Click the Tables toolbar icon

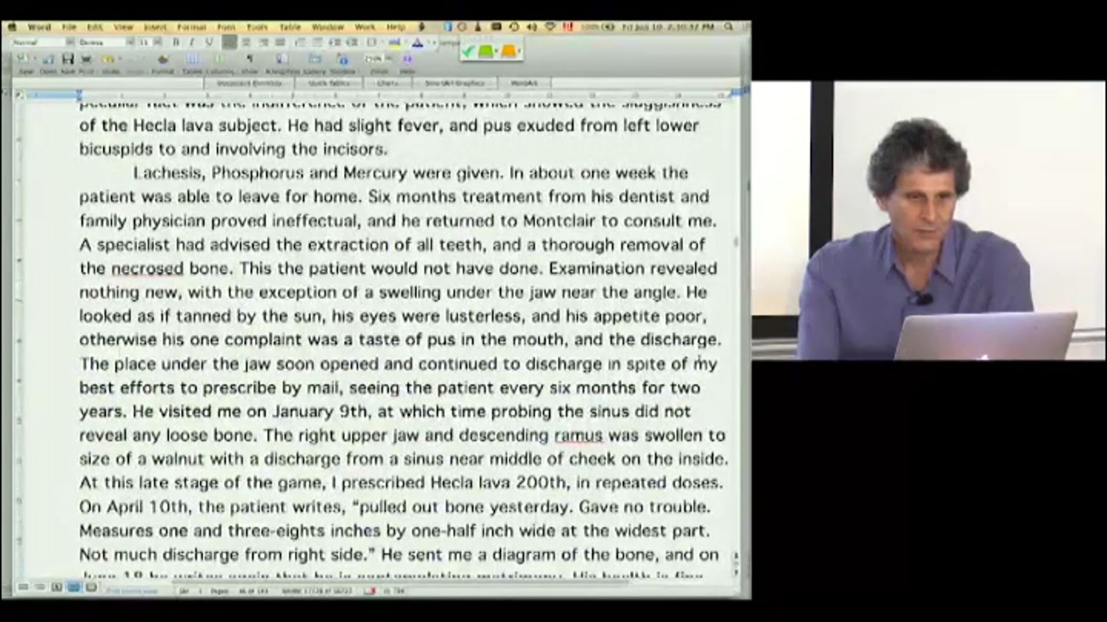click(x=192, y=59)
